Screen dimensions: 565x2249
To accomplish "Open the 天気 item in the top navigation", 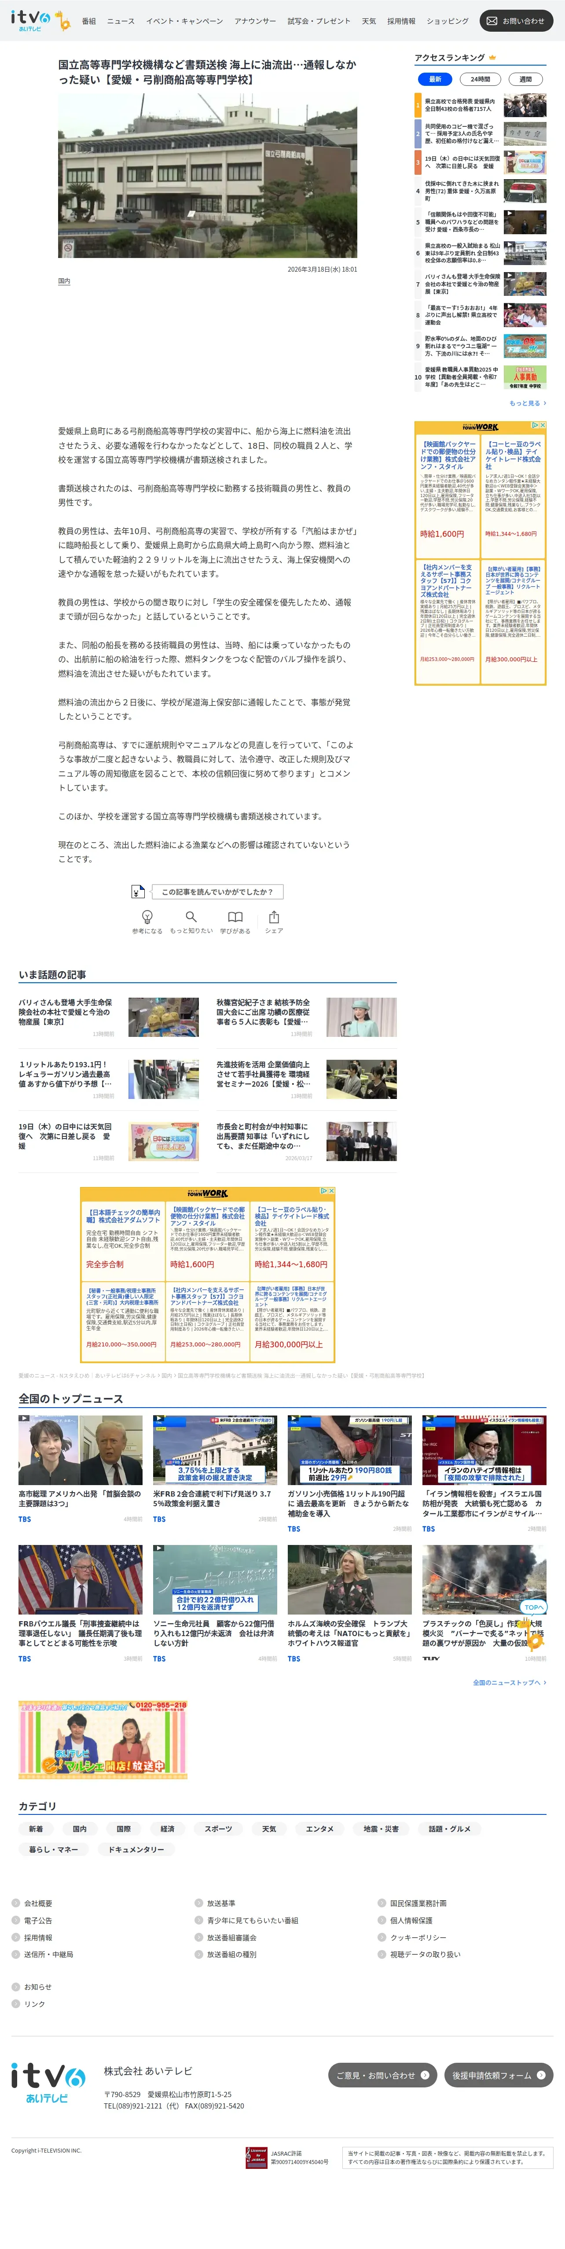I will pyautogui.click(x=369, y=21).
